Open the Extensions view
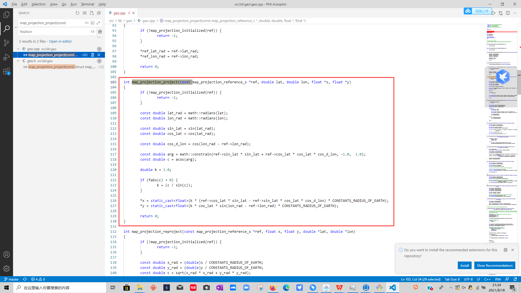 6,71
